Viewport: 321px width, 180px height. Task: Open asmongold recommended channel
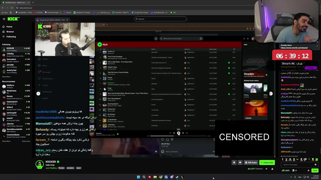pyautogui.click(x=16, y=114)
